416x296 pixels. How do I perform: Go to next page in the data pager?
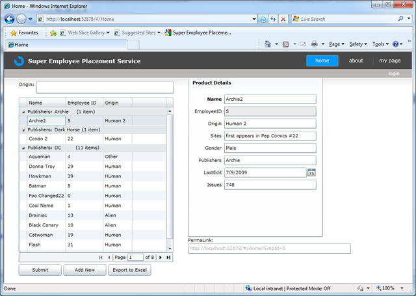tap(161, 258)
